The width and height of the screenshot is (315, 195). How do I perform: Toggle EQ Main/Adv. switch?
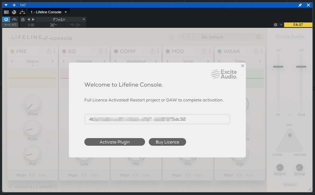[84, 175]
